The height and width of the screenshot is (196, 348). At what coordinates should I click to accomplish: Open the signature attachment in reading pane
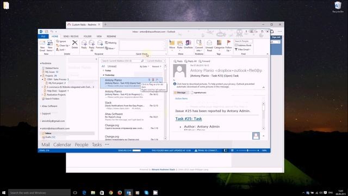198,93
